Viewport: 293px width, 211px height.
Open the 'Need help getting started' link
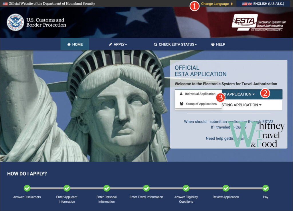[x=228, y=138]
